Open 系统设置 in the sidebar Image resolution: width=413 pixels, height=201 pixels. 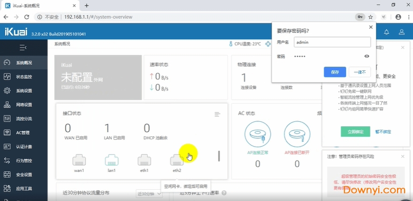click(x=24, y=90)
